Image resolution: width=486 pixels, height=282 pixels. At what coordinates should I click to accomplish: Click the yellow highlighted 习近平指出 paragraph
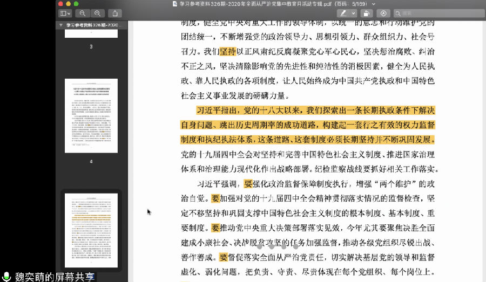pyautogui.click(x=308, y=125)
